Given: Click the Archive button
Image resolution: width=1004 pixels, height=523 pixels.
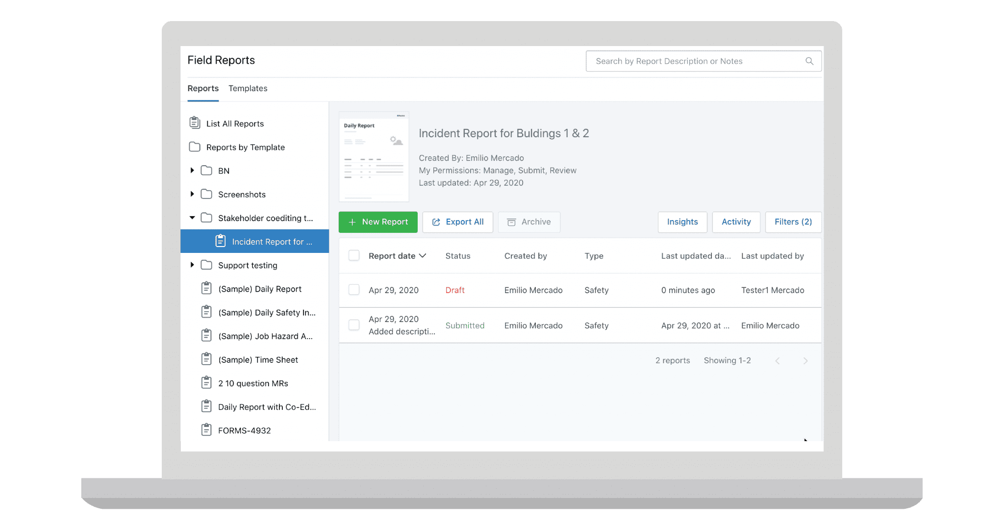Looking at the screenshot, I should (x=529, y=222).
